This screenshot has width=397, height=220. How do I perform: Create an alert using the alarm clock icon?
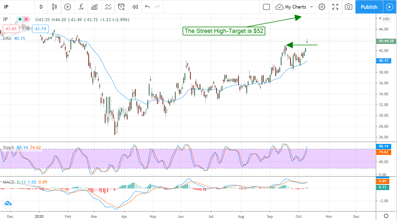[121, 7]
